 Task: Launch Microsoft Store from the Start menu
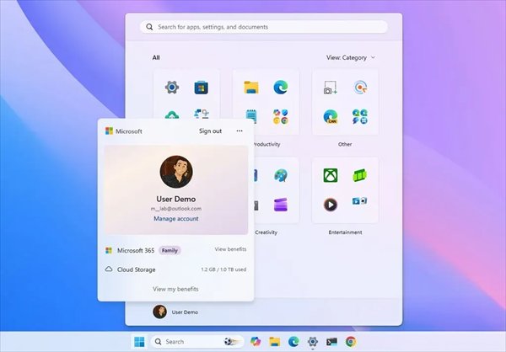[201, 88]
